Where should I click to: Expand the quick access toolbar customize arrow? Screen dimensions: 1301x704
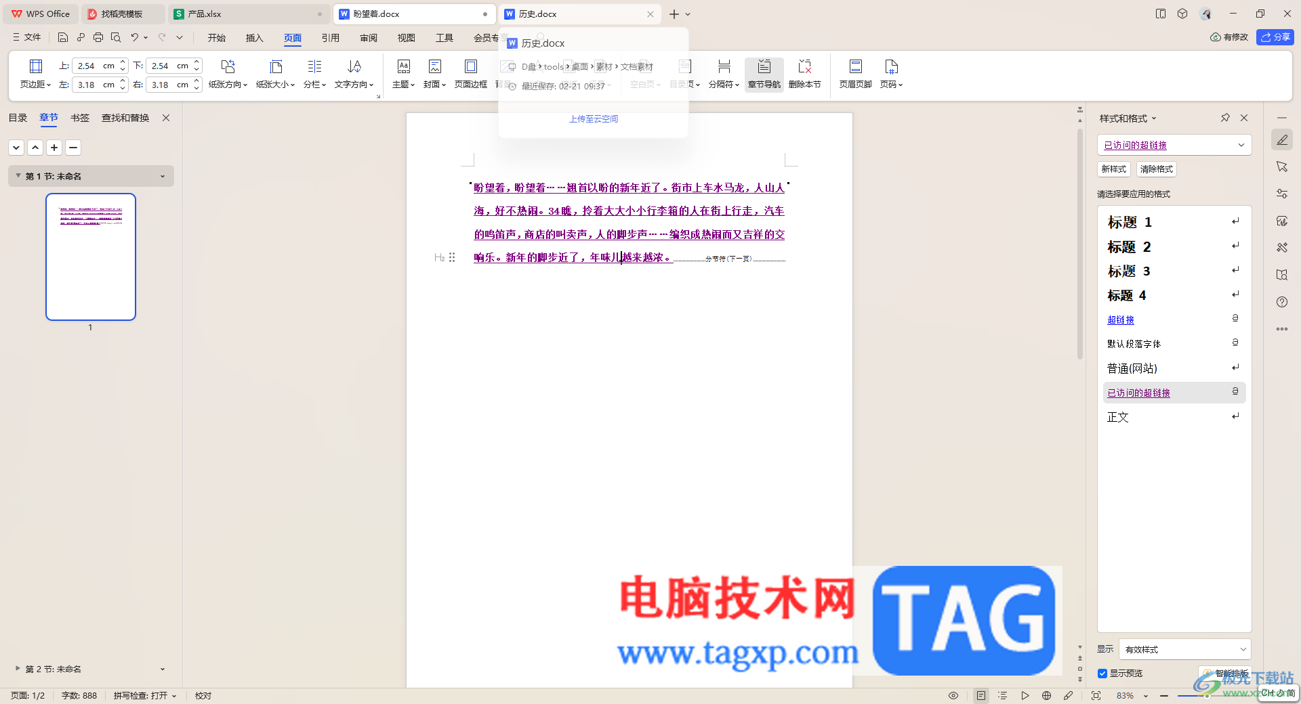click(x=180, y=37)
